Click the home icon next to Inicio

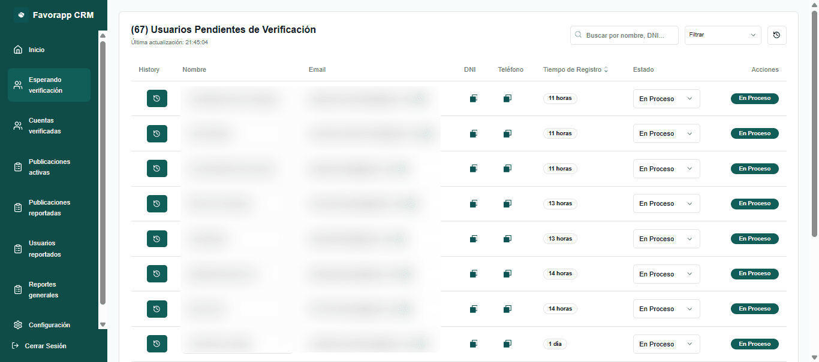click(x=17, y=50)
